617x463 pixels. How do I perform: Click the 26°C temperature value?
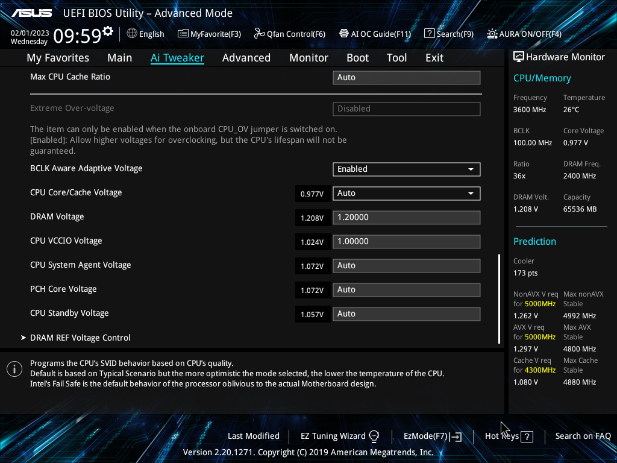tap(571, 110)
